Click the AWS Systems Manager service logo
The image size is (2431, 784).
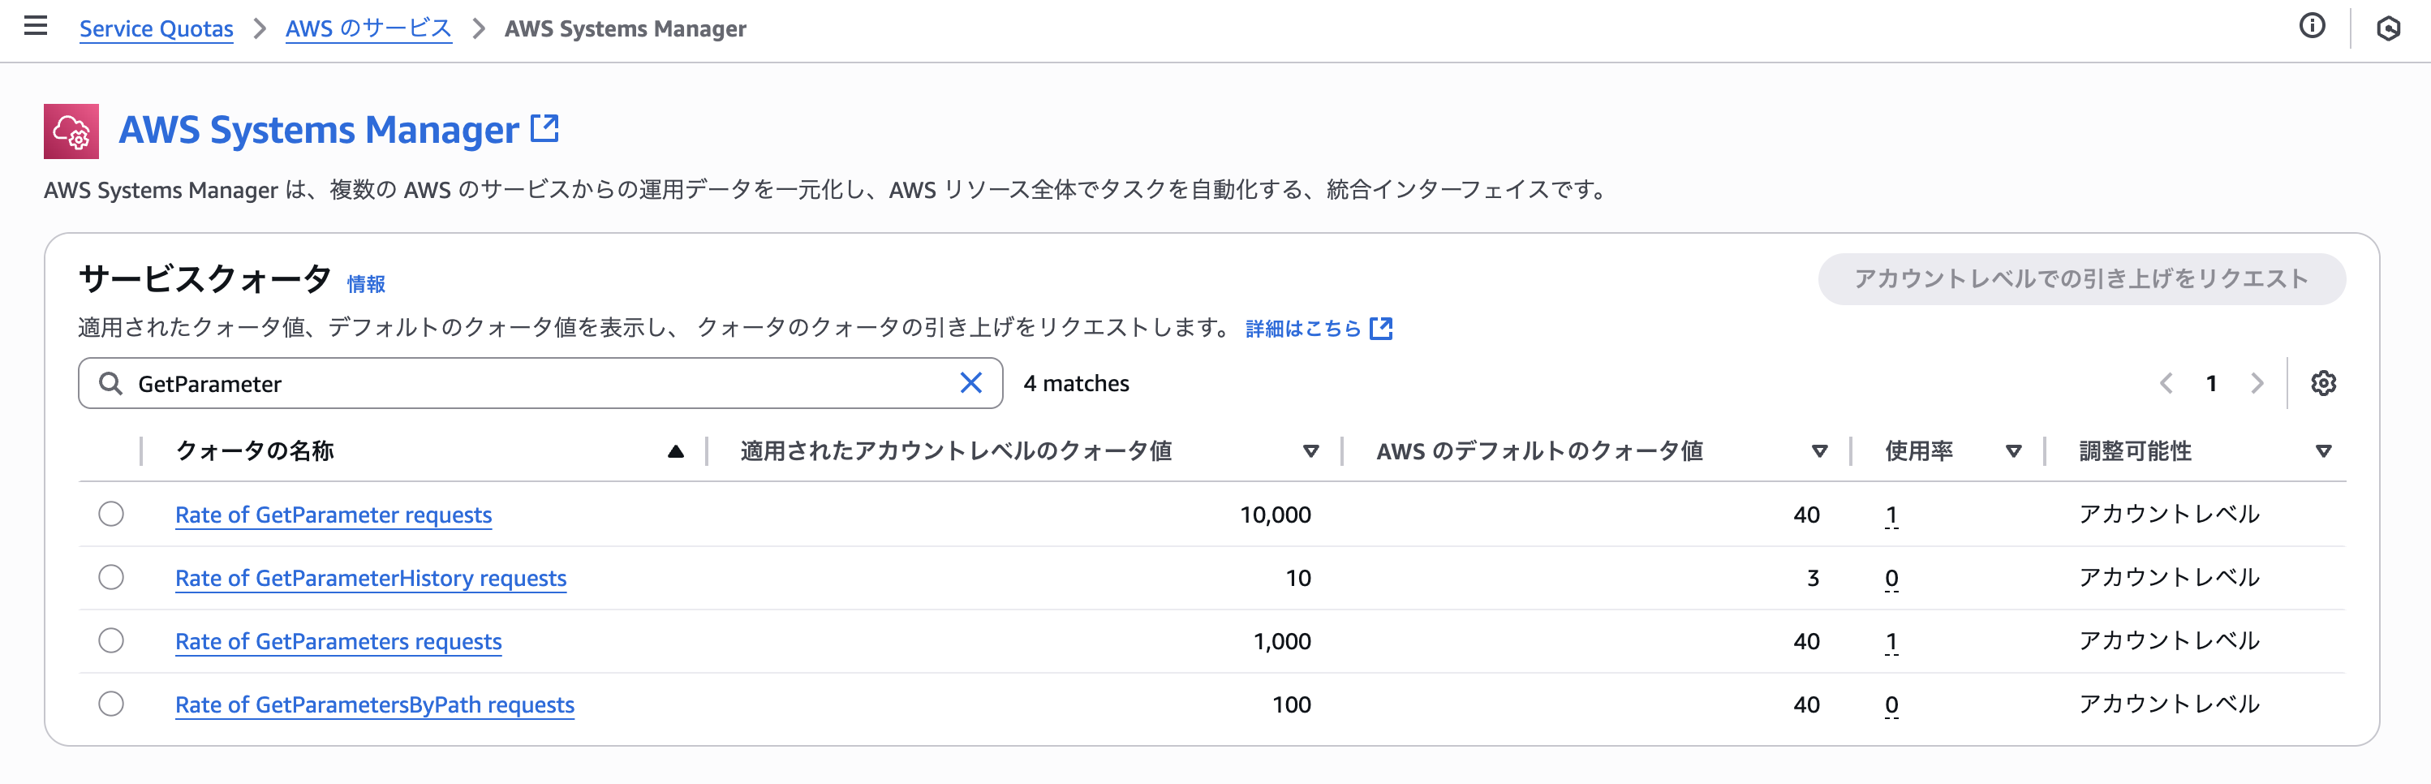point(71,131)
